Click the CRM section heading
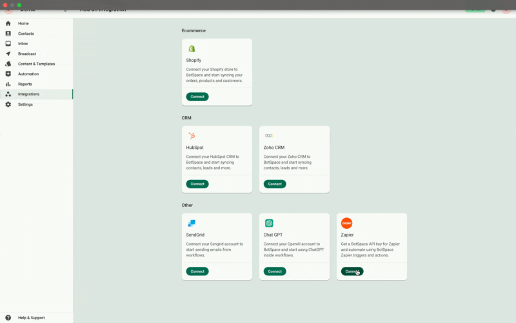 186,118
